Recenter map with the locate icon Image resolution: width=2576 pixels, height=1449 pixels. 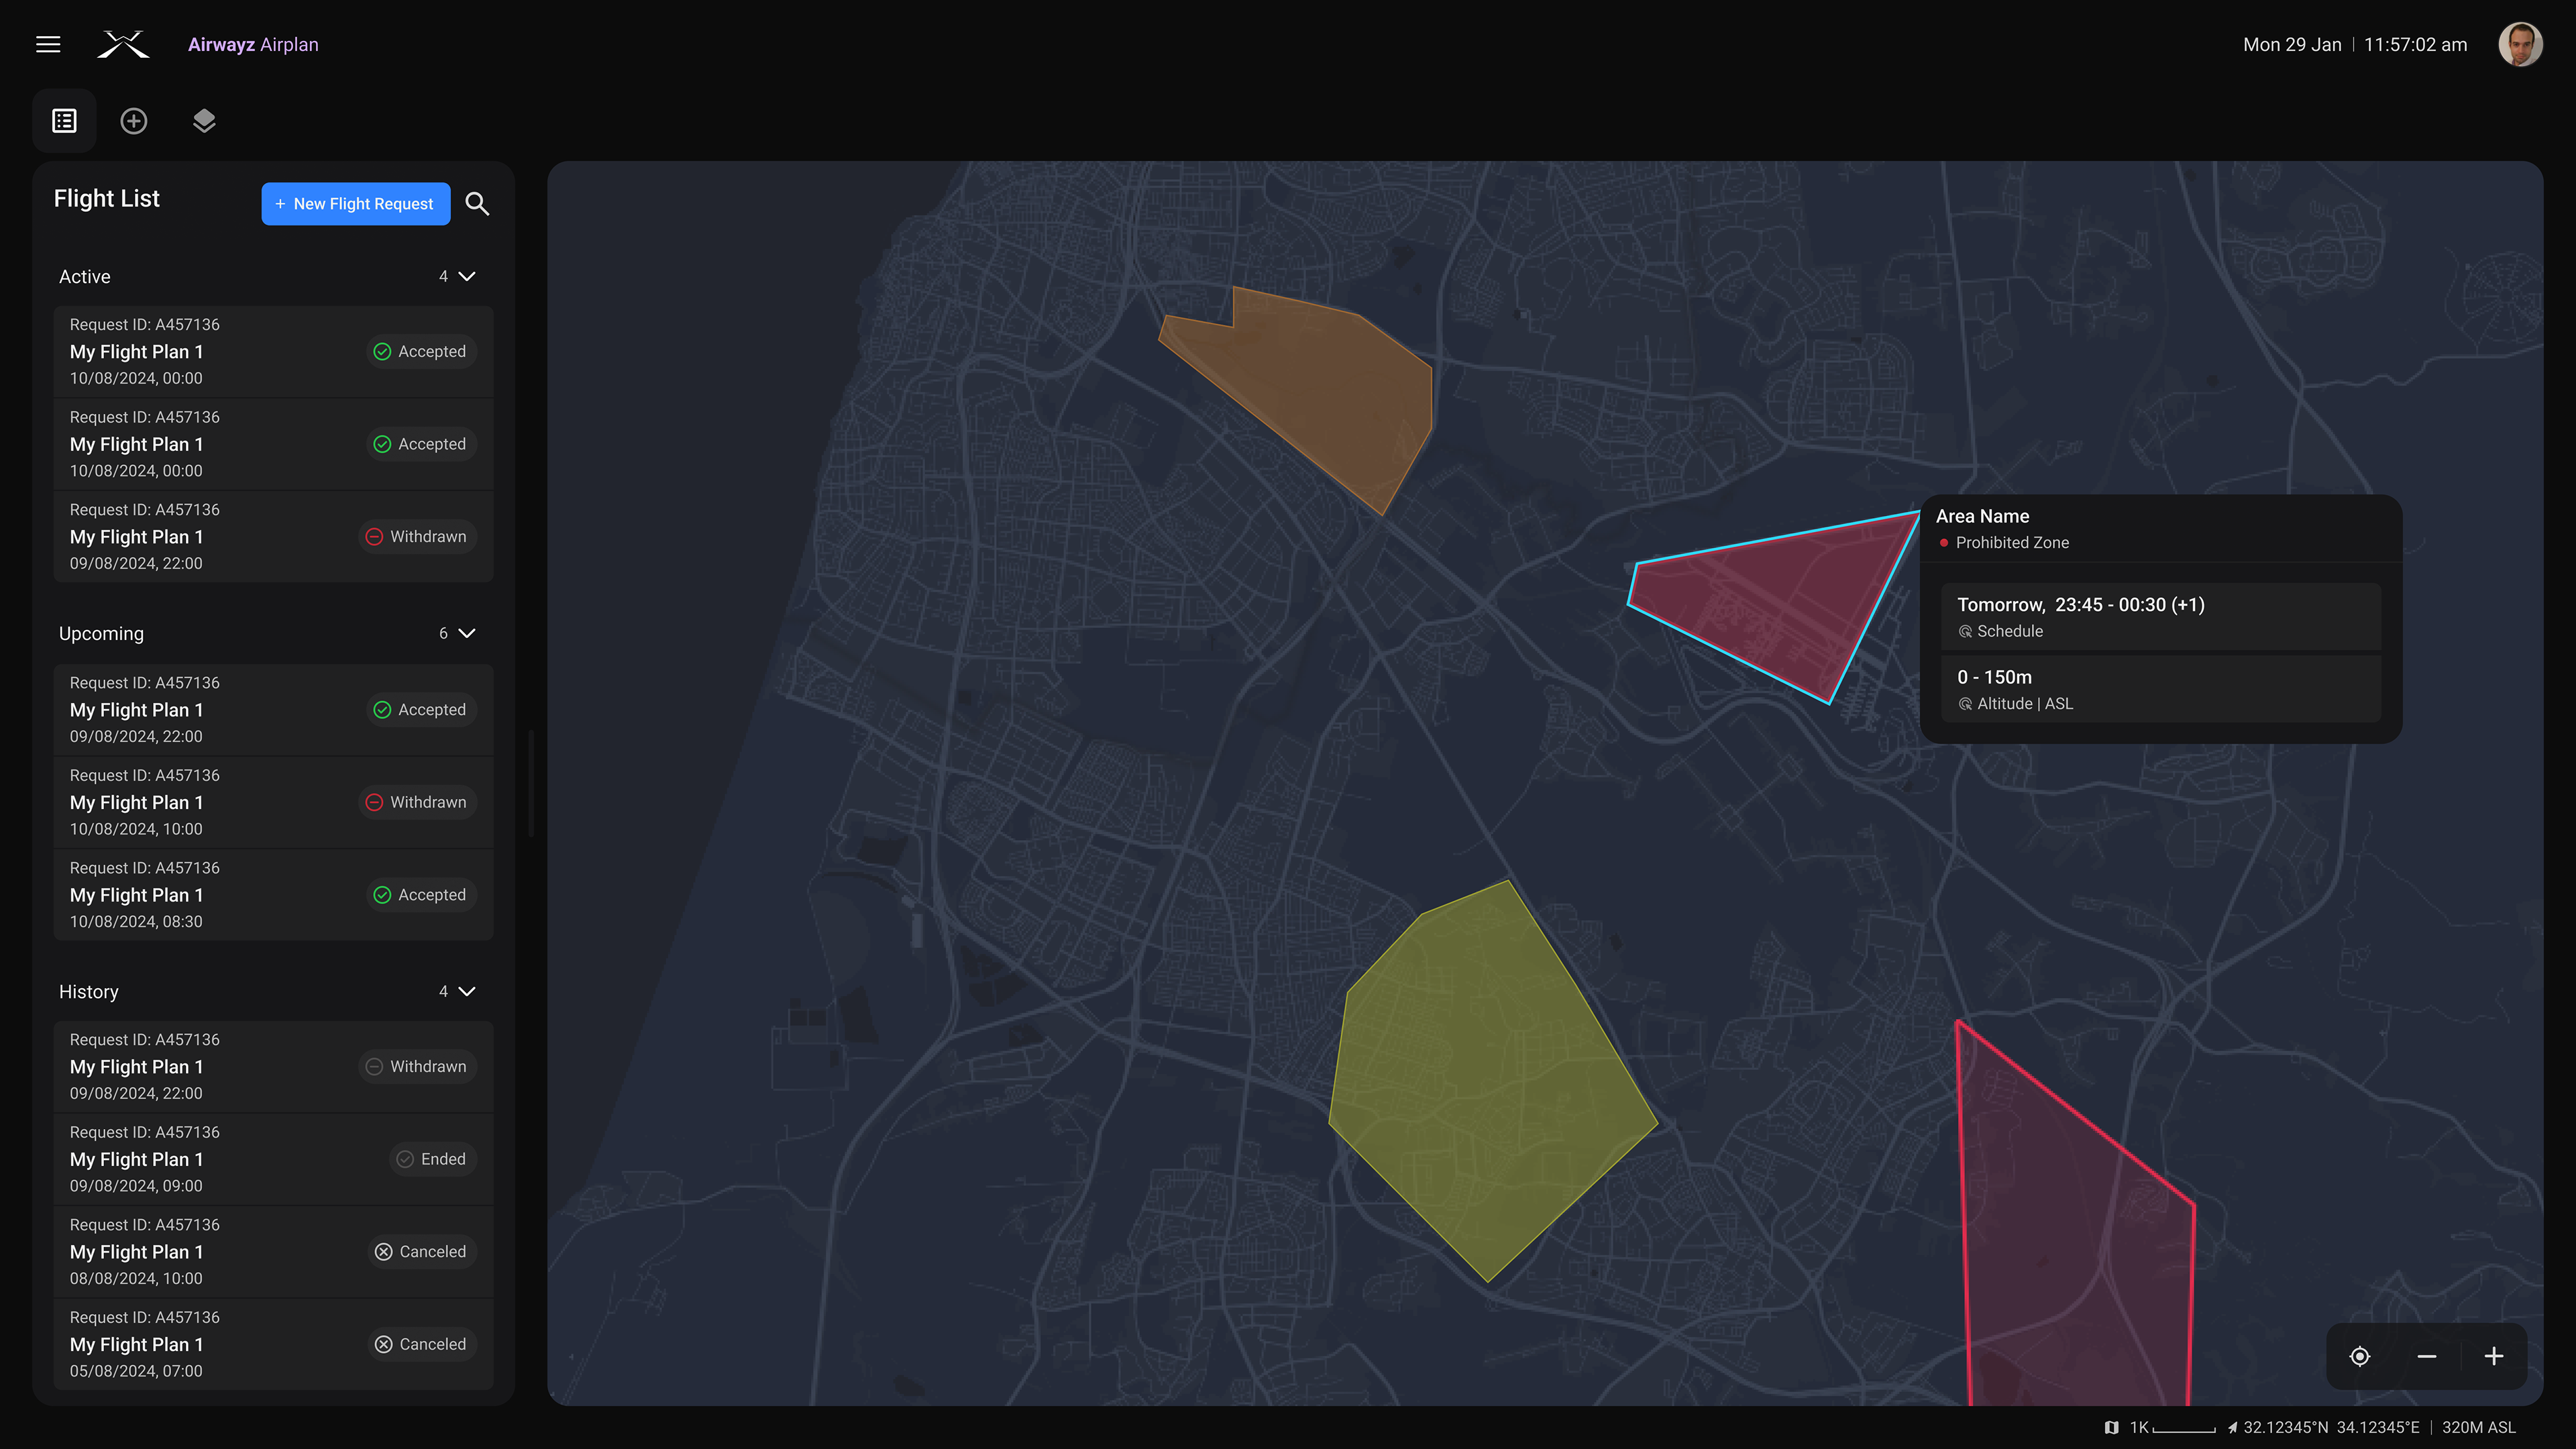[2360, 1356]
